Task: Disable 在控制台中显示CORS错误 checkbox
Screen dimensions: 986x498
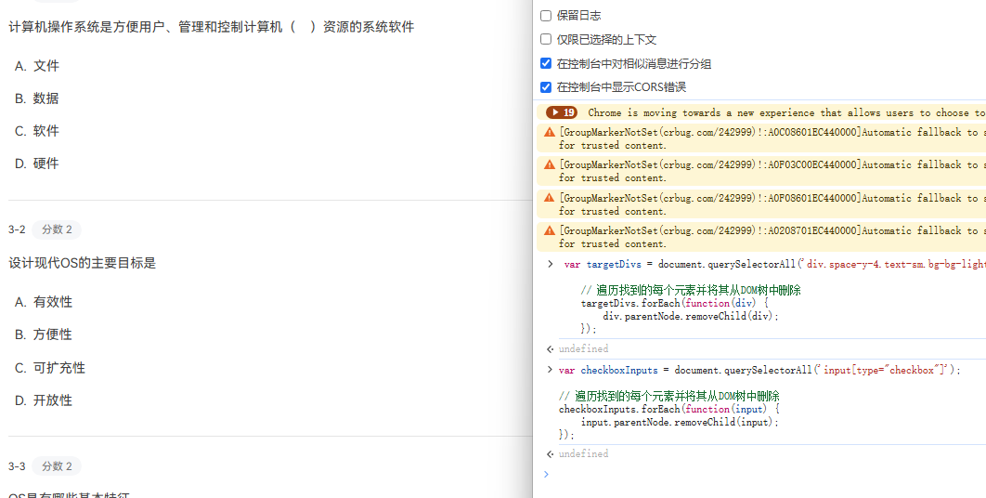Action: [x=546, y=87]
